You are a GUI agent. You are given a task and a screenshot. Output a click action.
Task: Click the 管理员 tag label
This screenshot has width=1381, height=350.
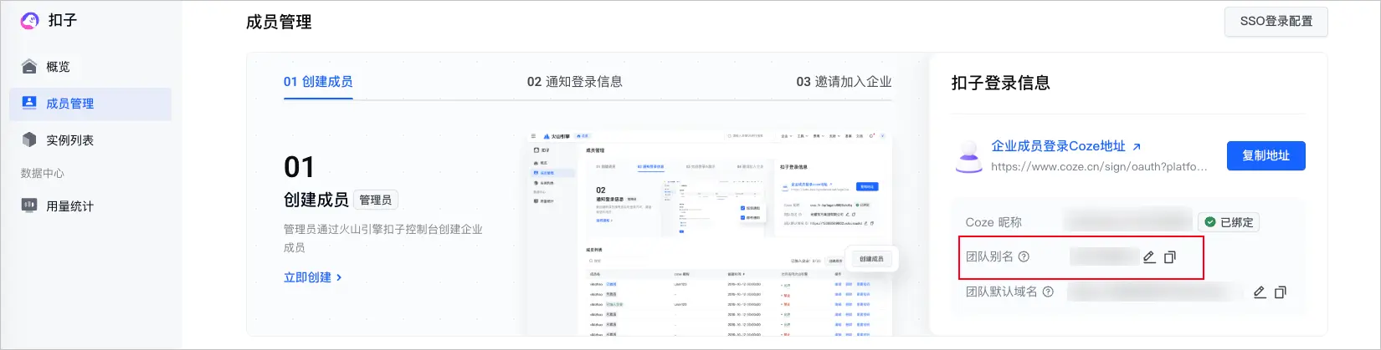(375, 200)
